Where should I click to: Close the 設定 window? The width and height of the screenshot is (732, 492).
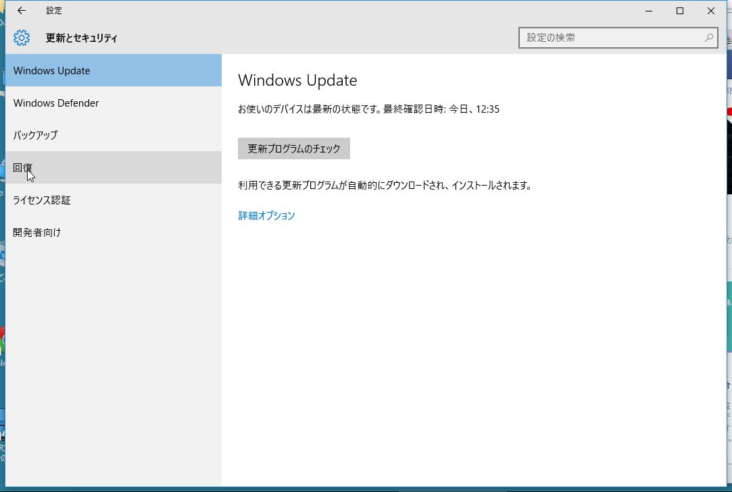pyautogui.click(x=710, y=11)
